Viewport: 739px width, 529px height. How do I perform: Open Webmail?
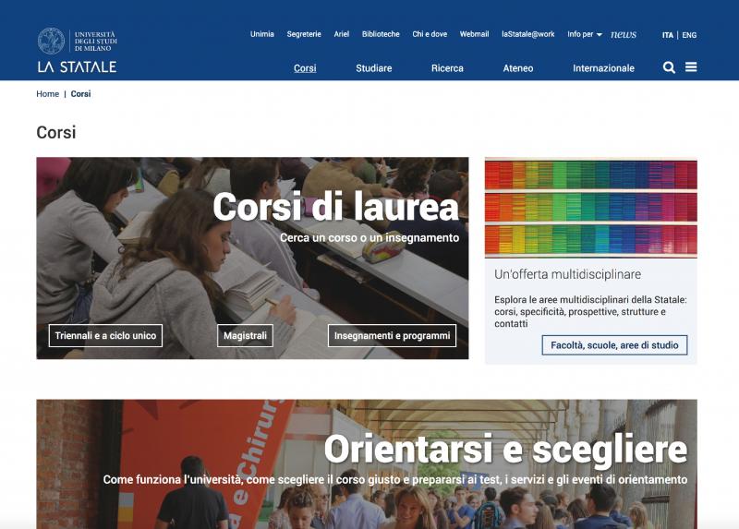click(474, 34)
